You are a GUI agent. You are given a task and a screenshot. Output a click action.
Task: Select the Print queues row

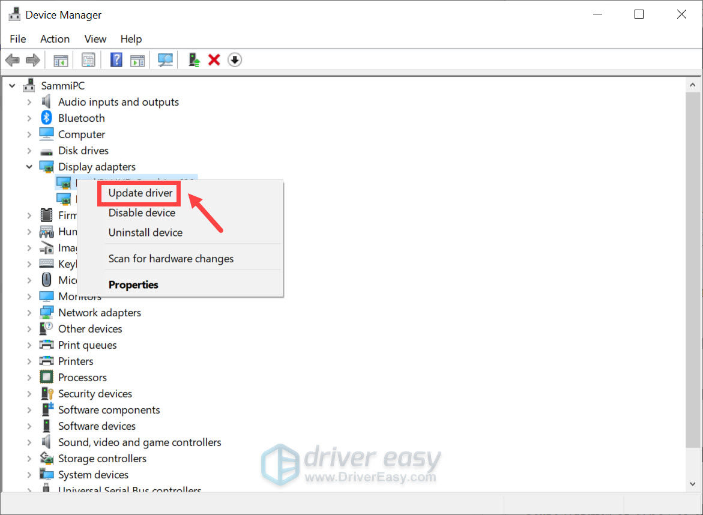click(x=88, y=345)
